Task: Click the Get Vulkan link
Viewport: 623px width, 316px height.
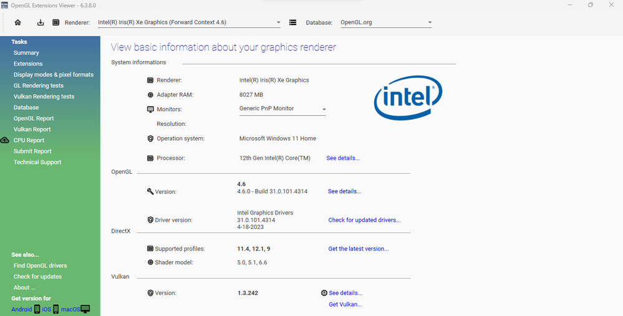Action: [345, 304]
